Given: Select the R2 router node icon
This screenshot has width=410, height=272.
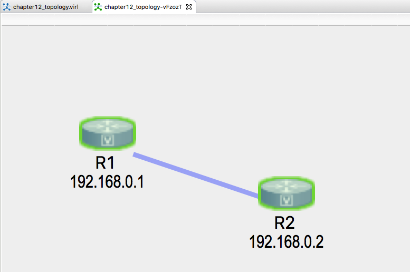Looking at the screenshot, I should 287,193.
